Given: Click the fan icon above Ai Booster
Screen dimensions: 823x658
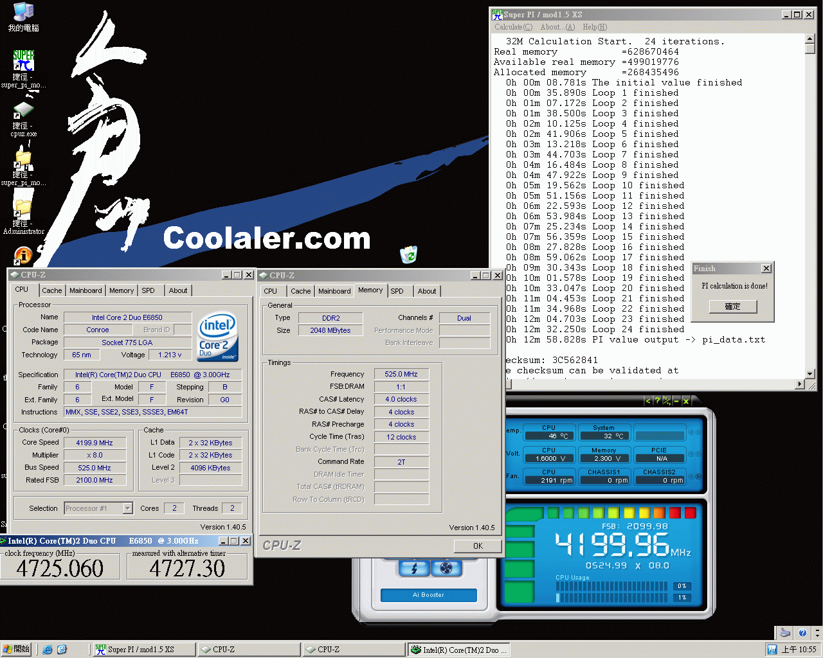Looking at the screenshot, I should (447, 568).
